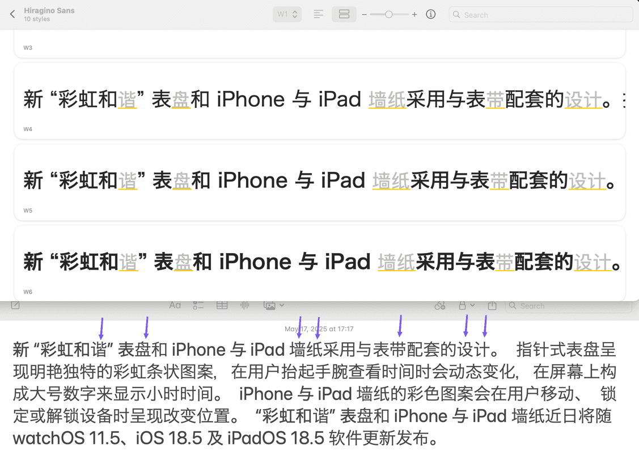Open the font info panel

430,14
